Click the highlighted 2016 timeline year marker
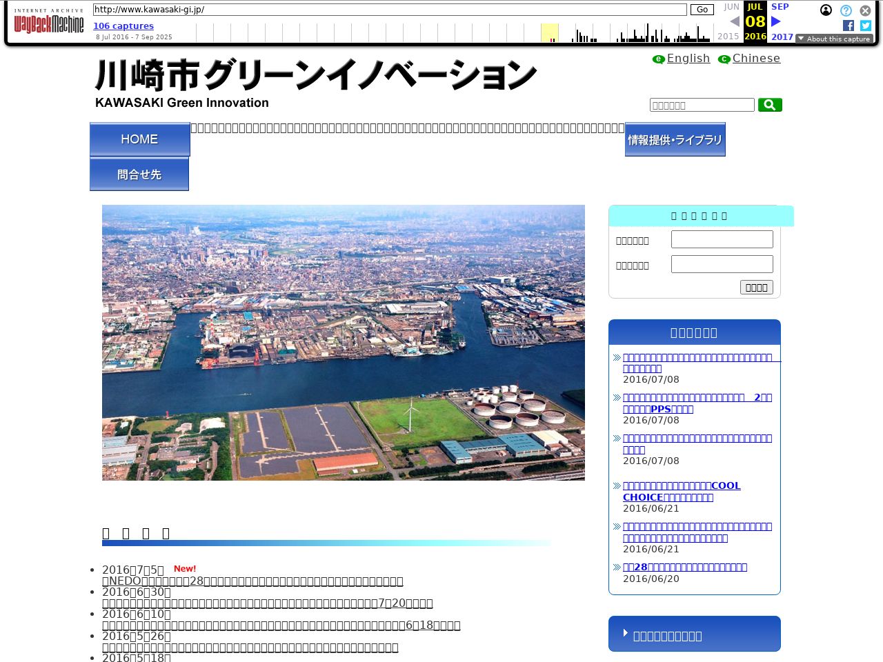This screenshot has height=662, width=883. click(x=755, y=37)
